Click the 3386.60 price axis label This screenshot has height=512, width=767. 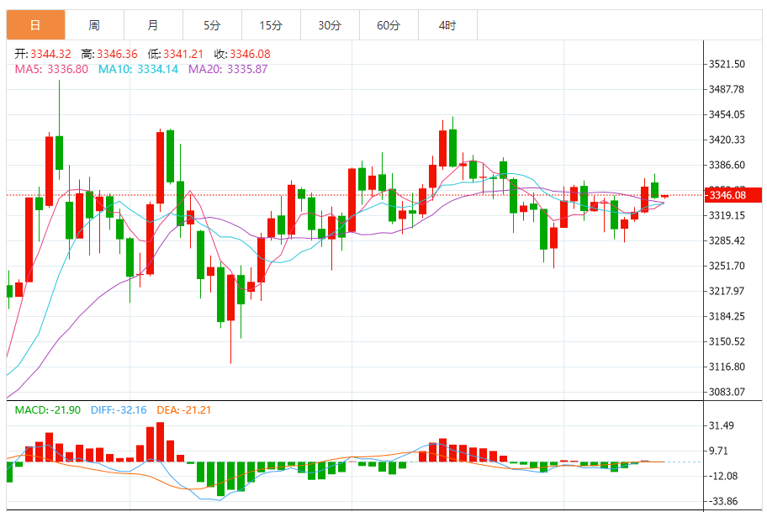click(x=727, y=165)
